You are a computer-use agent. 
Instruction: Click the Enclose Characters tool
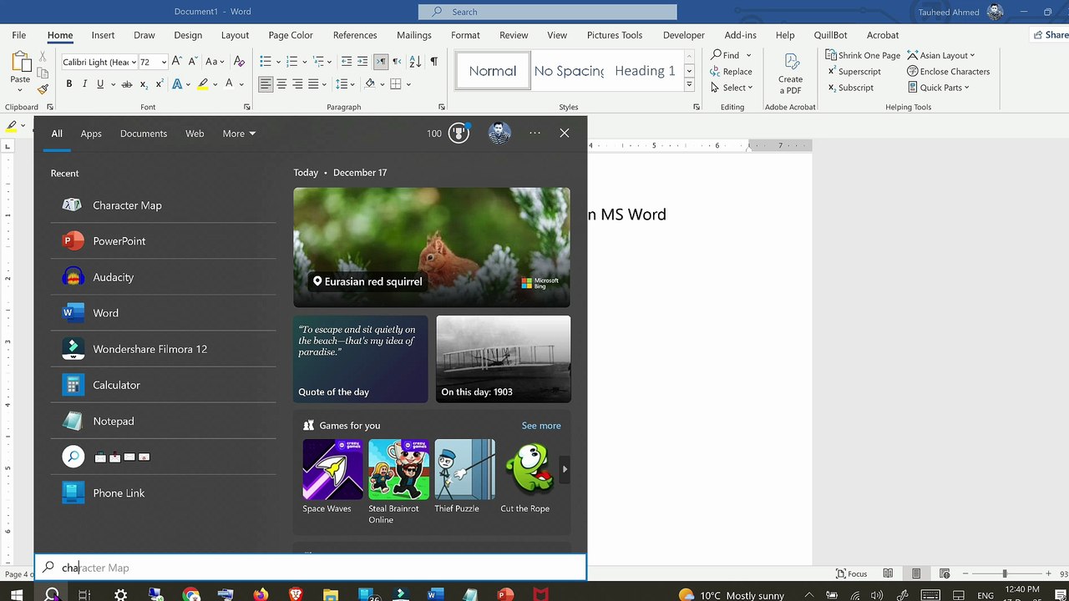[x=948, y=72]
